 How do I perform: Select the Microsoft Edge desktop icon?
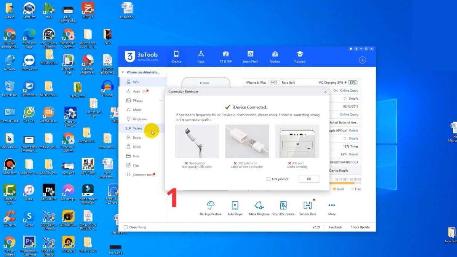click(x=29, y=38)
